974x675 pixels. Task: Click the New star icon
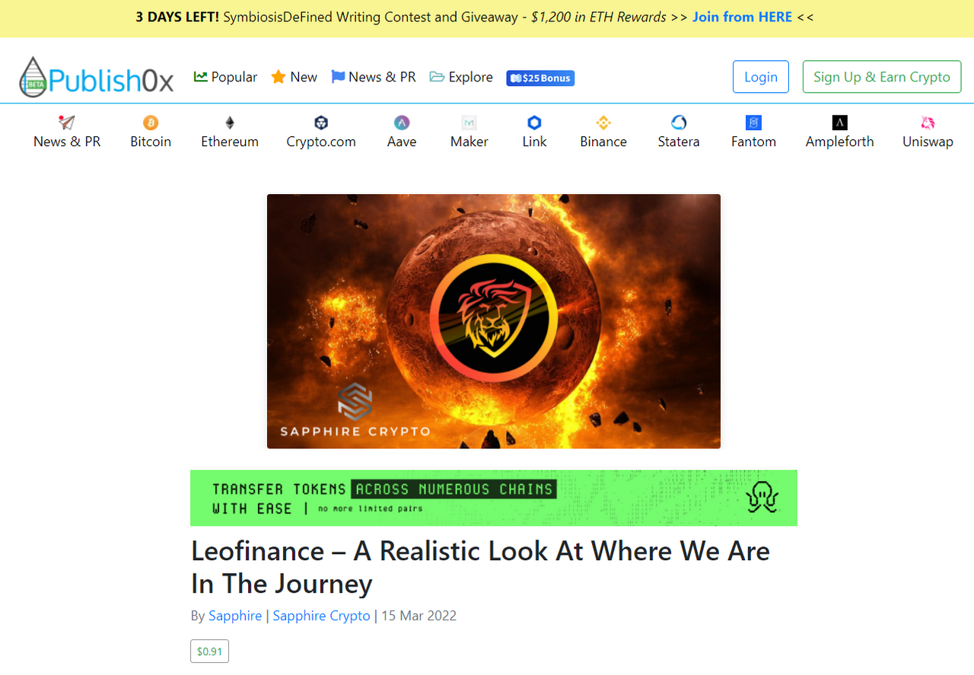279,77
